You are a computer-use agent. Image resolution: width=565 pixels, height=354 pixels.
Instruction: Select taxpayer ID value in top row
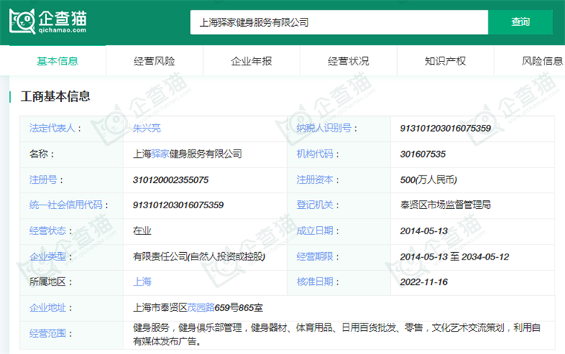tap(445, 129)
